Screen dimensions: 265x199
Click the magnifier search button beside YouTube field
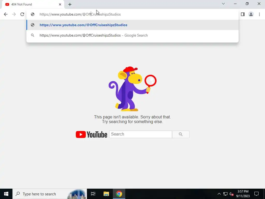tap(181, 134)
